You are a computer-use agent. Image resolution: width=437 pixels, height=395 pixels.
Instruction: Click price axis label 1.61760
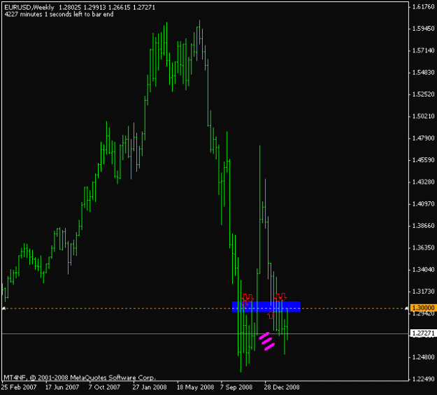pos(423,7)
